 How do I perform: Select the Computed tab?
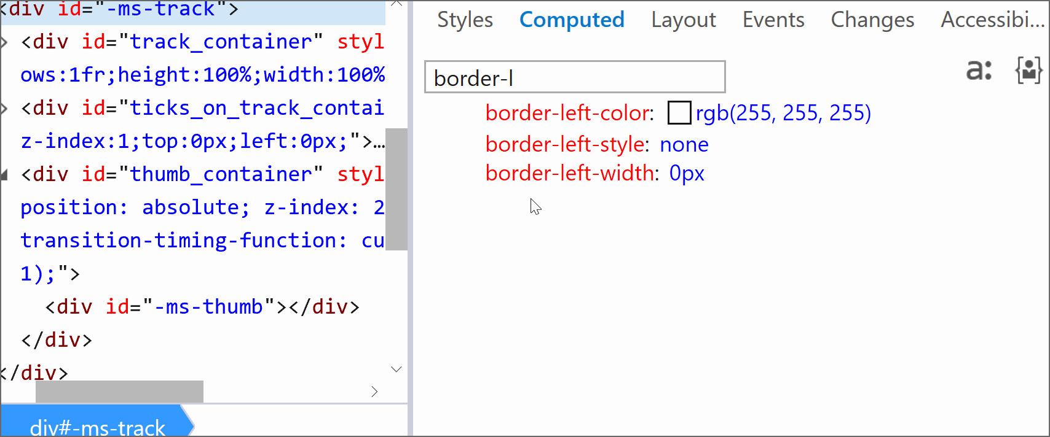tap(572, 20)
